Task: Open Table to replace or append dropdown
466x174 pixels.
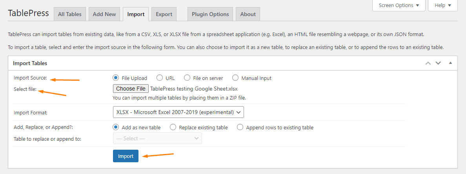Action: pyautogui.click(x=157, y=138)
